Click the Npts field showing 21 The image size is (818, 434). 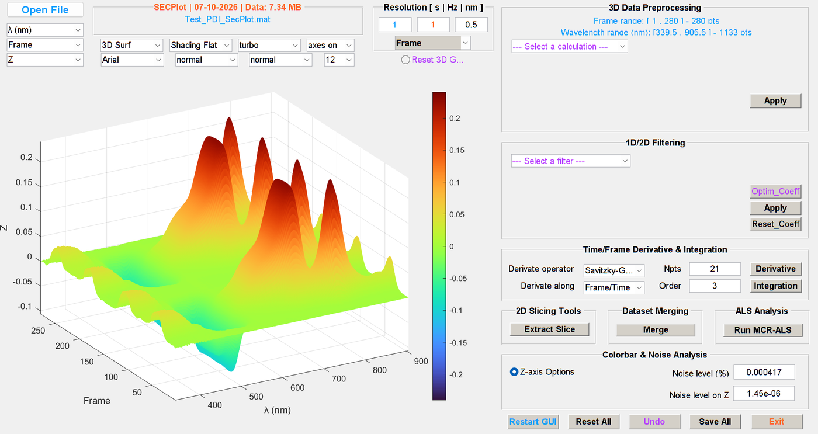(x=715, y=269)
